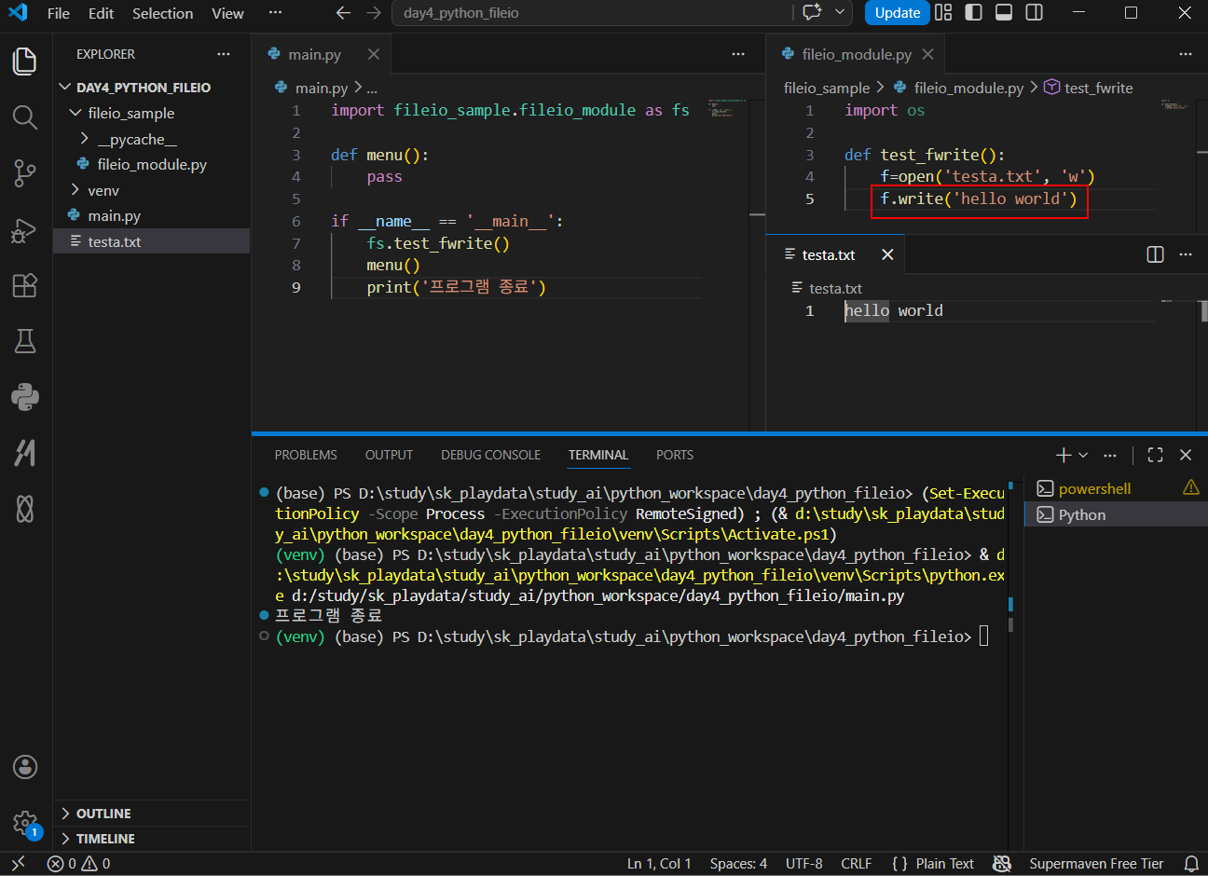This screenshot has width=1208, height=876.
Task: Change the CRLF end of line sequence
Action: pos(856,864)
